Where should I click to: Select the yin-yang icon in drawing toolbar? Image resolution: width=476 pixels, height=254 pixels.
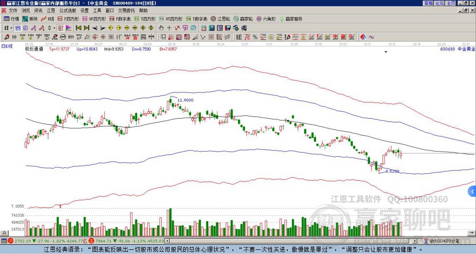tap(363, 37)
